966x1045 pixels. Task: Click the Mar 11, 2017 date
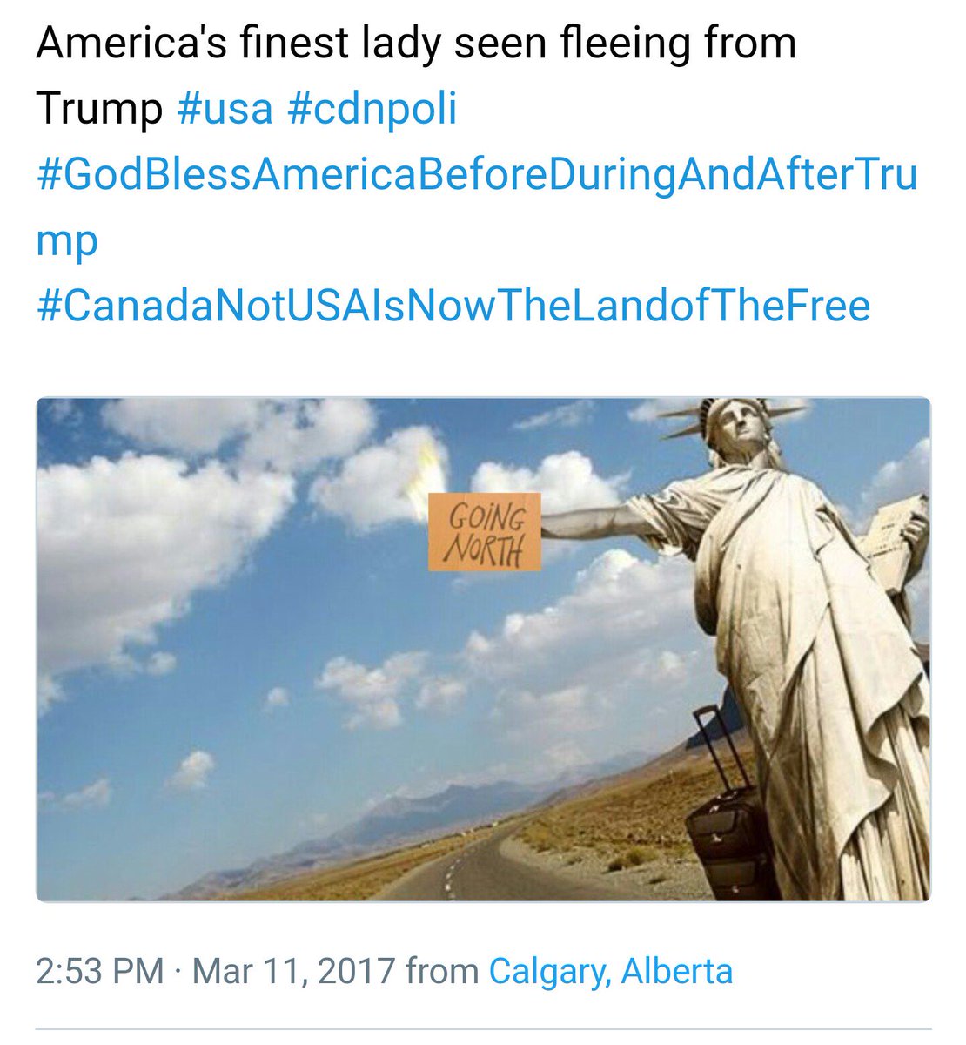(294, 971)
